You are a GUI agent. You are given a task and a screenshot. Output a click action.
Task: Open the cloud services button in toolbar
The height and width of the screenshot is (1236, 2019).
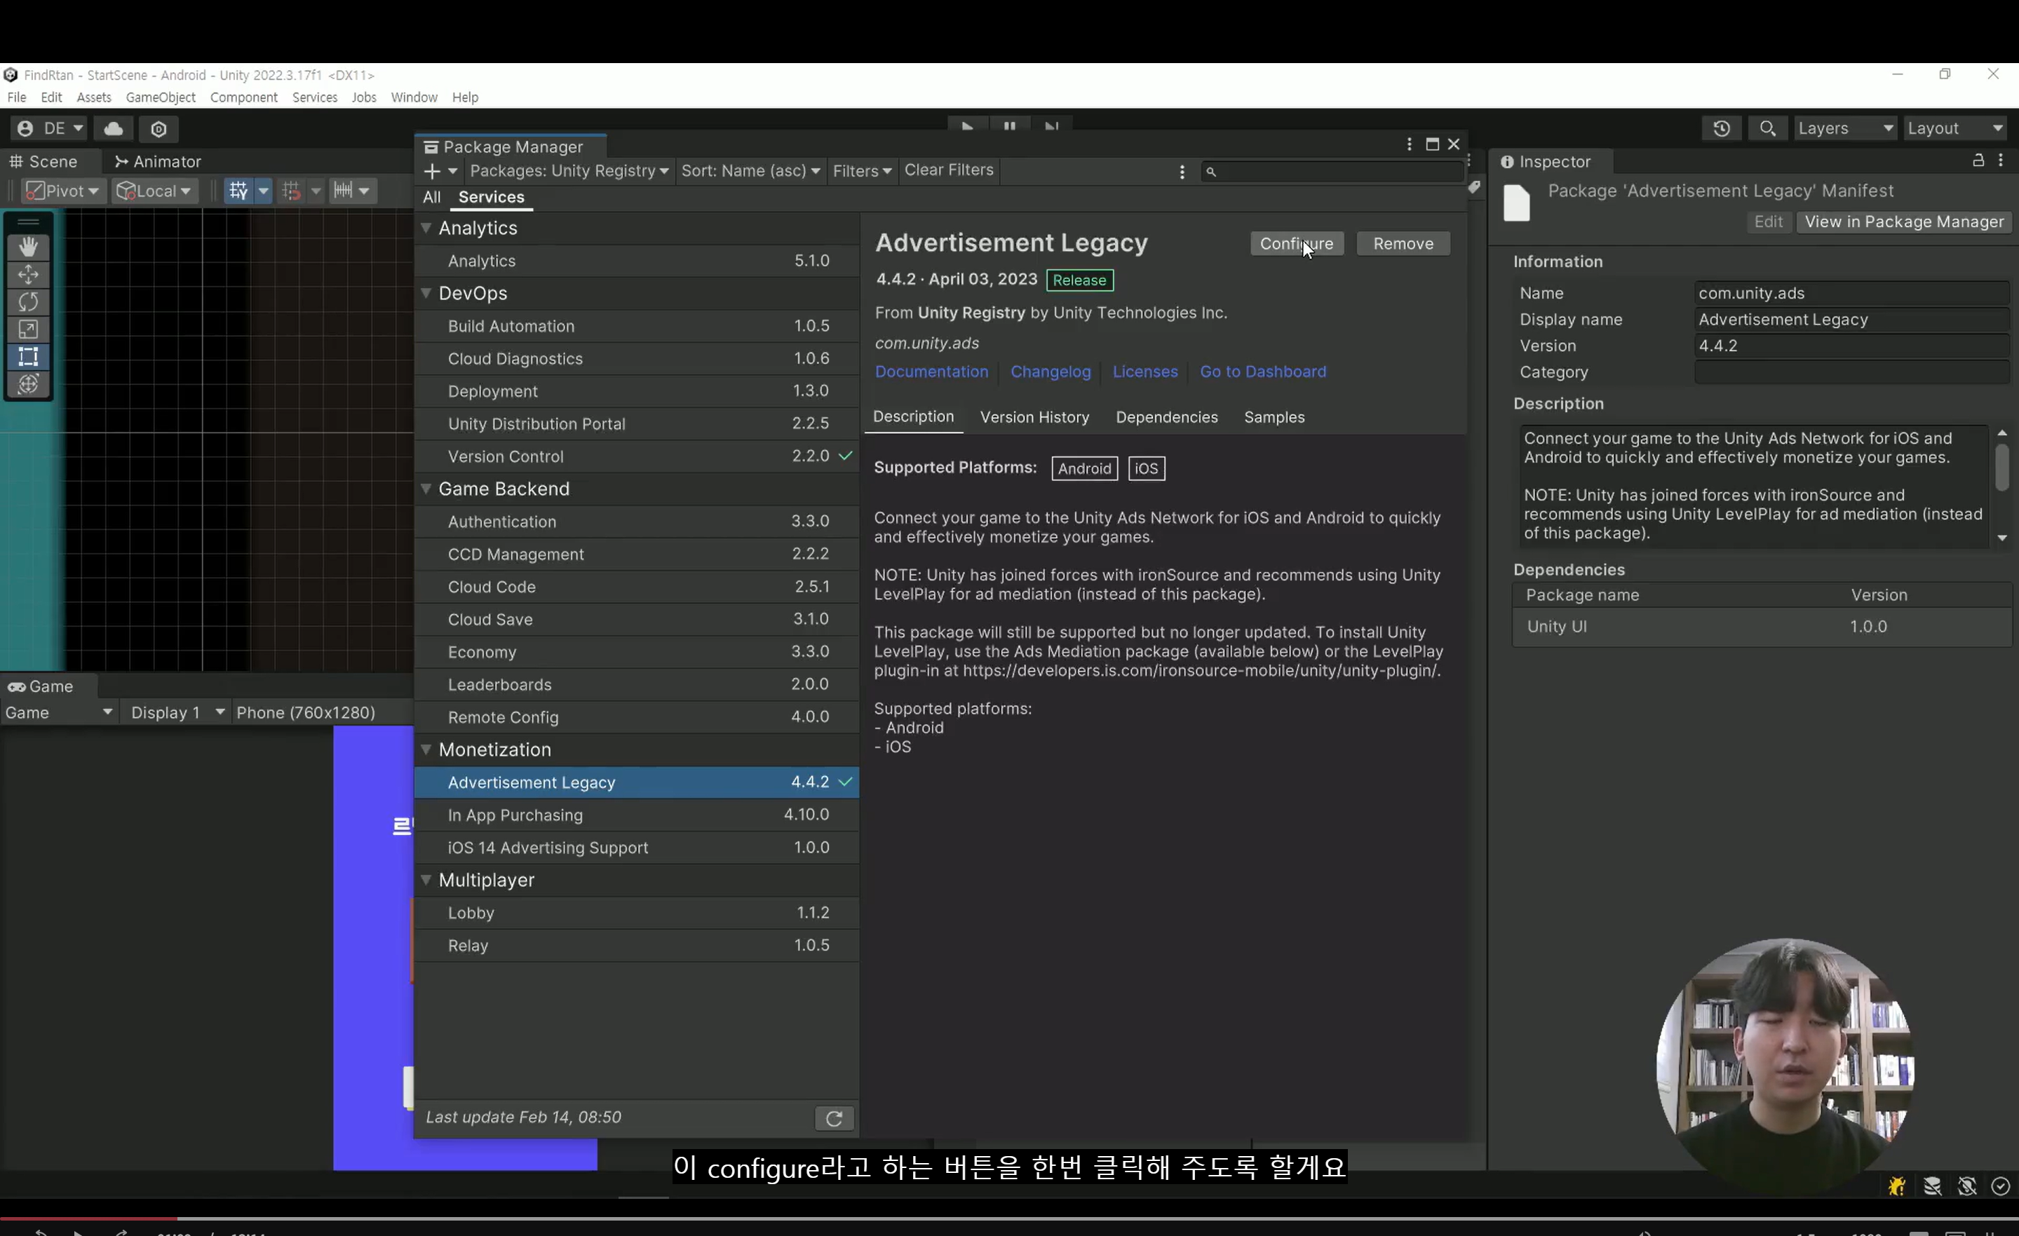[113, 128]
